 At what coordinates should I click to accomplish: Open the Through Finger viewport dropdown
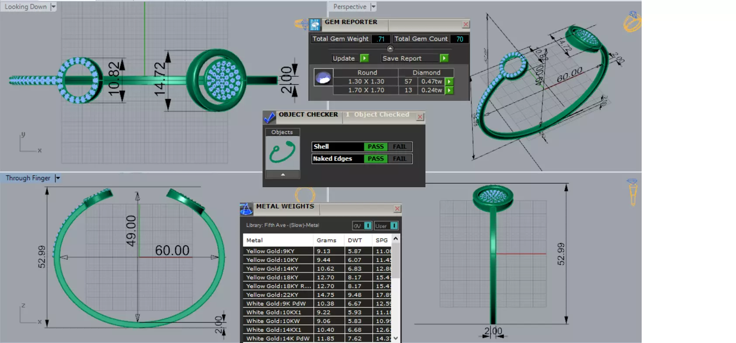[x=57, y=178]
